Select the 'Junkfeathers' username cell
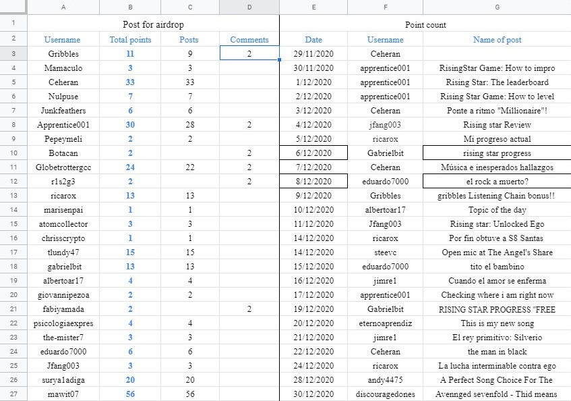The image size is (571, 401). (63, 111)
